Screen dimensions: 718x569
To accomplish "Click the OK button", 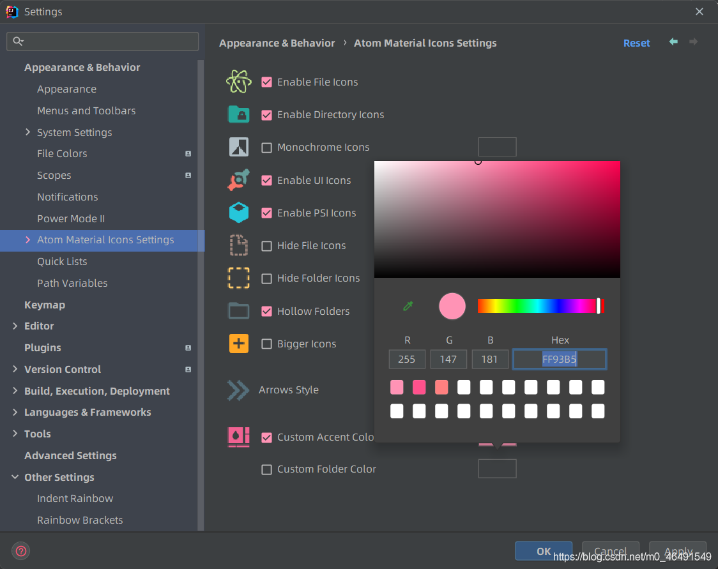I will coord(544,550).
